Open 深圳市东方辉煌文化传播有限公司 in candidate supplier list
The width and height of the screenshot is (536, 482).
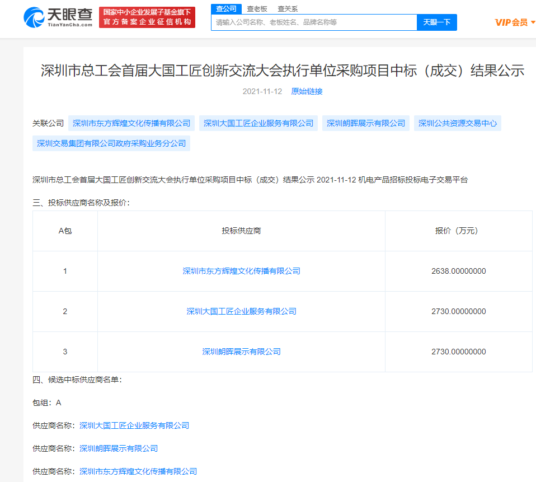[x=138, y=471]
